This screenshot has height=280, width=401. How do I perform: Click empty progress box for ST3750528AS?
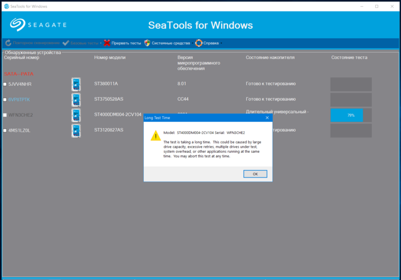[x=351, y=100]
